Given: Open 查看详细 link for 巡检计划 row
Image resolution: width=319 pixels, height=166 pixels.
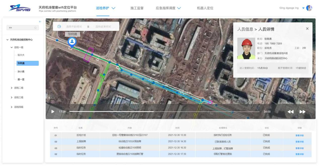Looking at the screenshot, I should pyautogui.click(x=299, y=135).
